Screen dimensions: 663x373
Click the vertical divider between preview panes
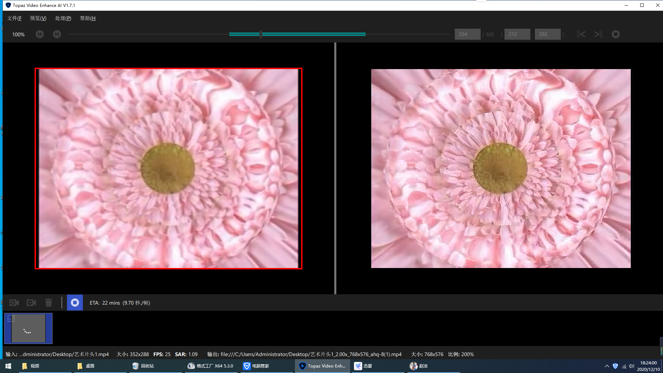pyautogui.click(x=335, y=169)
